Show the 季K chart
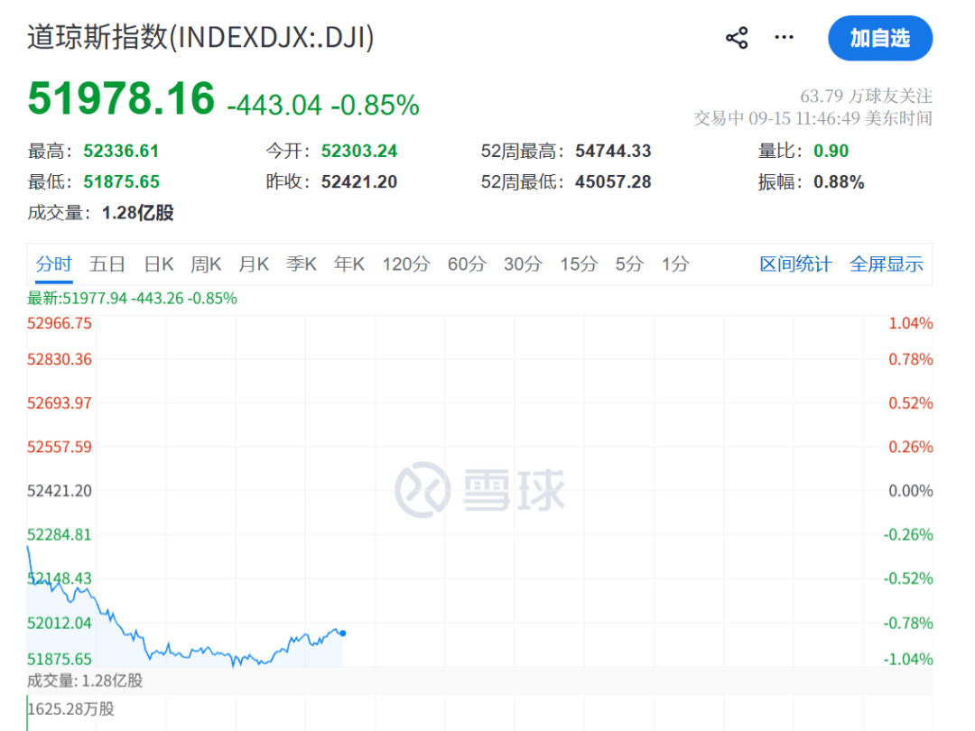The width and height of the screenshot is (975, 731). [x=302, y=264]
